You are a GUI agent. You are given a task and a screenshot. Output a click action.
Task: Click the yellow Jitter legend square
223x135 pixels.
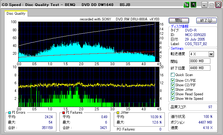(x=118, y=112)
